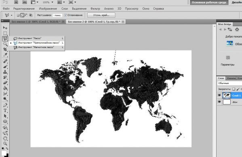
Task: Choose Intersect with selection mode button
Action: pyautogui.click(x=31, y=15)
